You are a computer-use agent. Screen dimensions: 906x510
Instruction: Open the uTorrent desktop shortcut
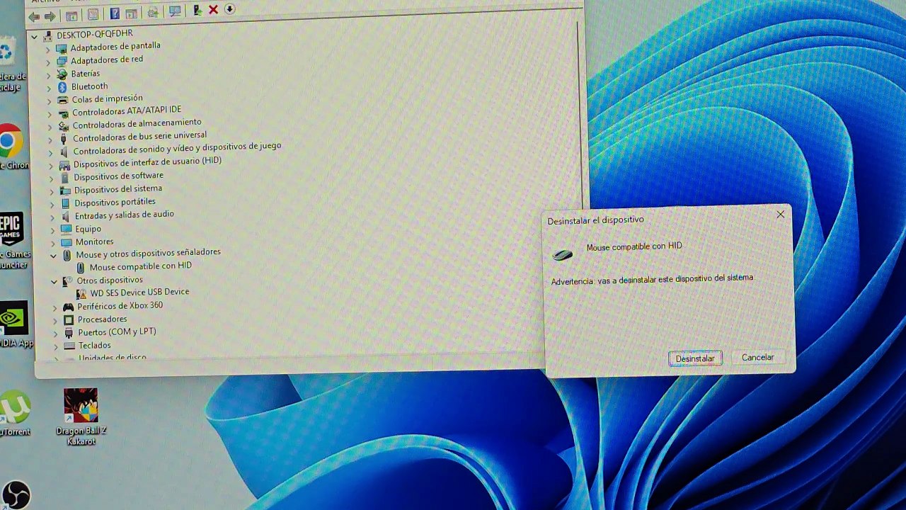14,407
